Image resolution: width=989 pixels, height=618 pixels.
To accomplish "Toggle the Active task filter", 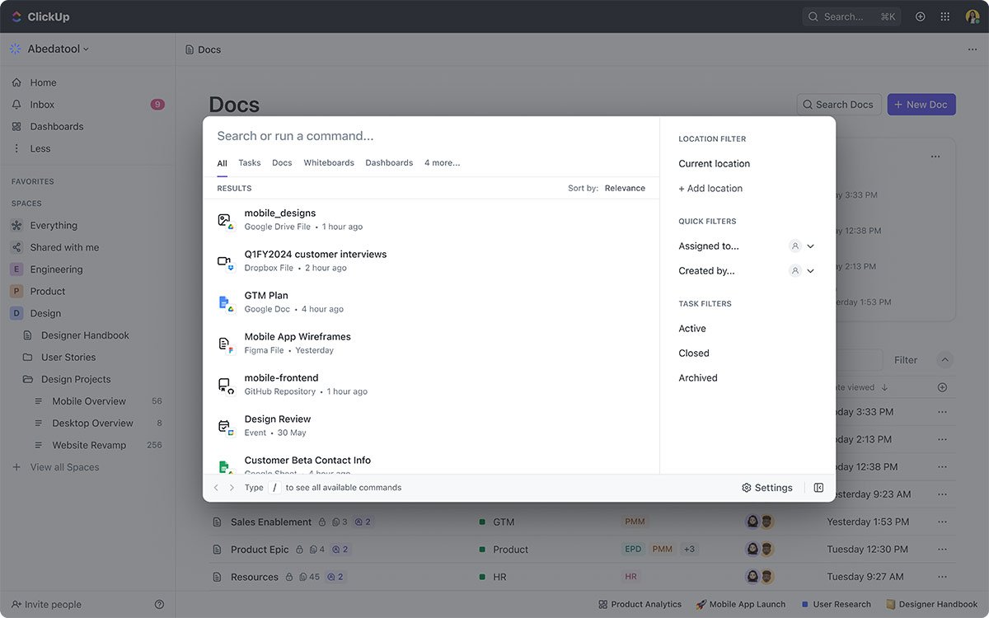I will point(692,328).
